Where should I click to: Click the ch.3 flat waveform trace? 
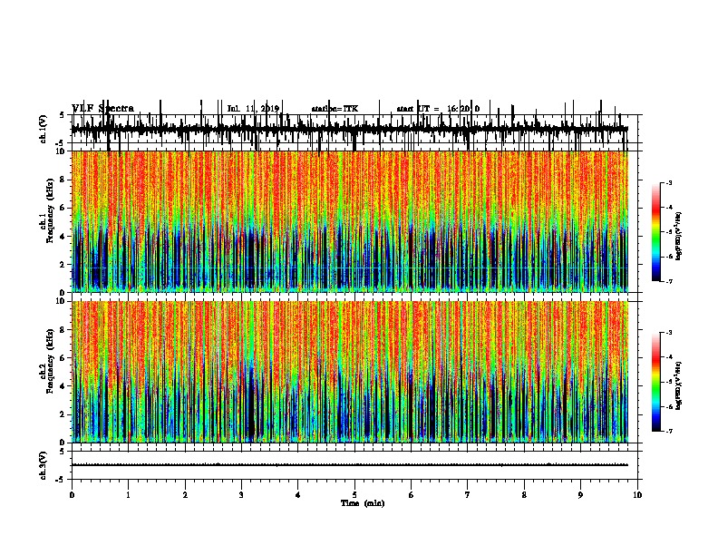pos(350,465)
